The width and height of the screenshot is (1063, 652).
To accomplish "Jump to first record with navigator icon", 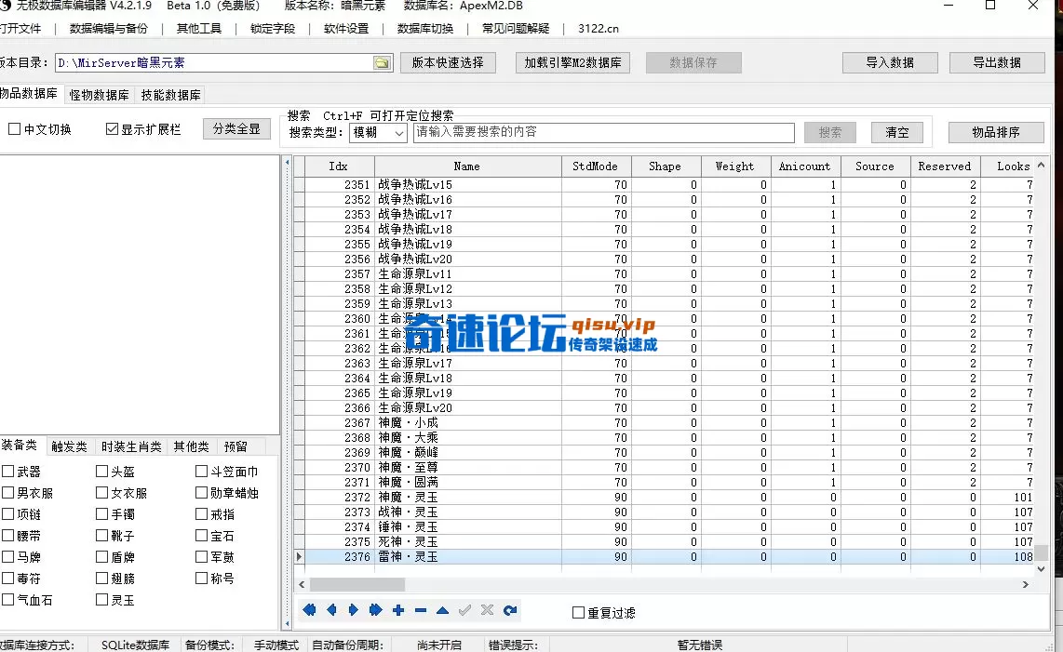I will point(310,610).
